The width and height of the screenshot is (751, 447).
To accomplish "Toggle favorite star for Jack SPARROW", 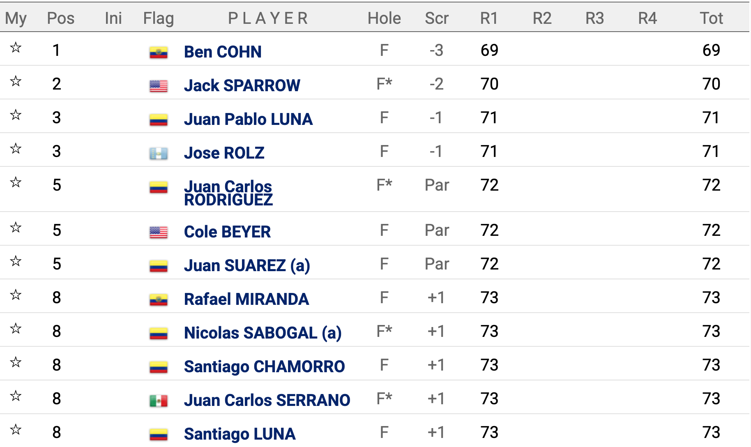I will pos(16,81).
